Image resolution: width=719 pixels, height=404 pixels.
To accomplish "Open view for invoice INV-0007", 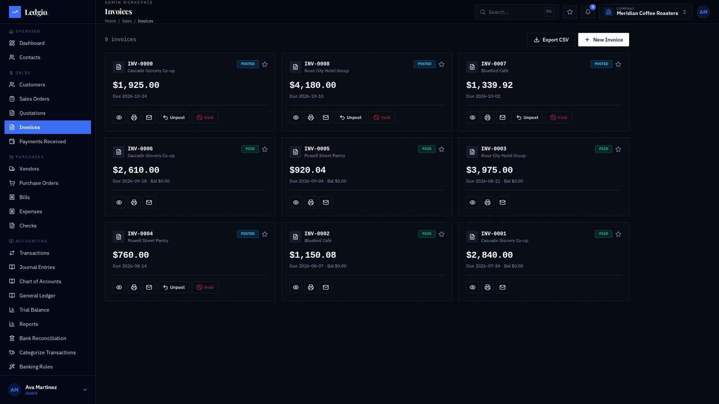I will (x=472, y=118).
